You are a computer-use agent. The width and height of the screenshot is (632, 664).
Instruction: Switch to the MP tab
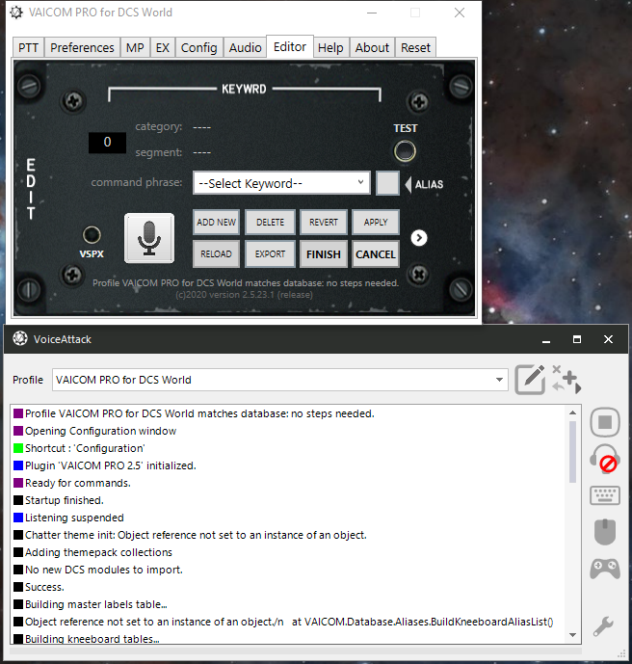(135, 47)
